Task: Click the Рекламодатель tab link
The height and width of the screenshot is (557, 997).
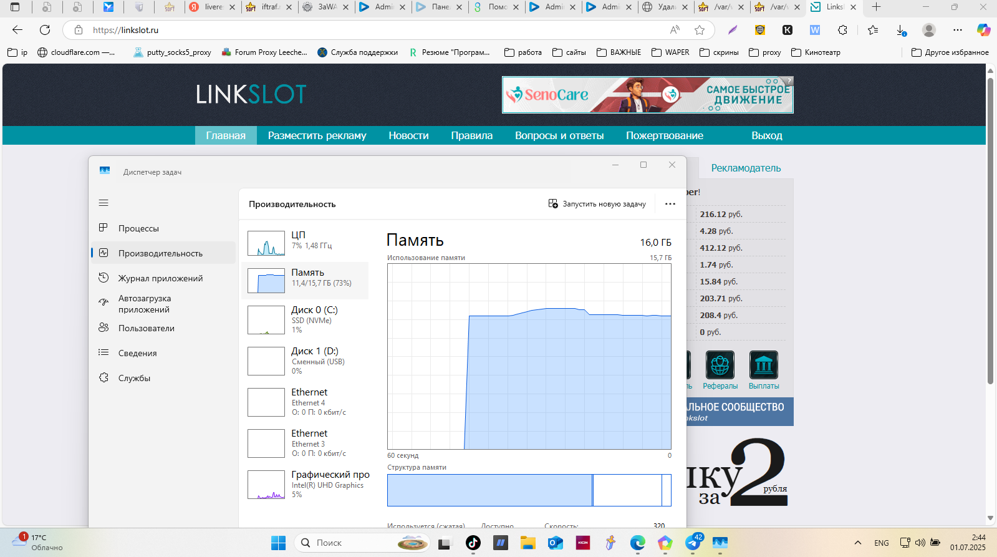Action: point(746,168)
